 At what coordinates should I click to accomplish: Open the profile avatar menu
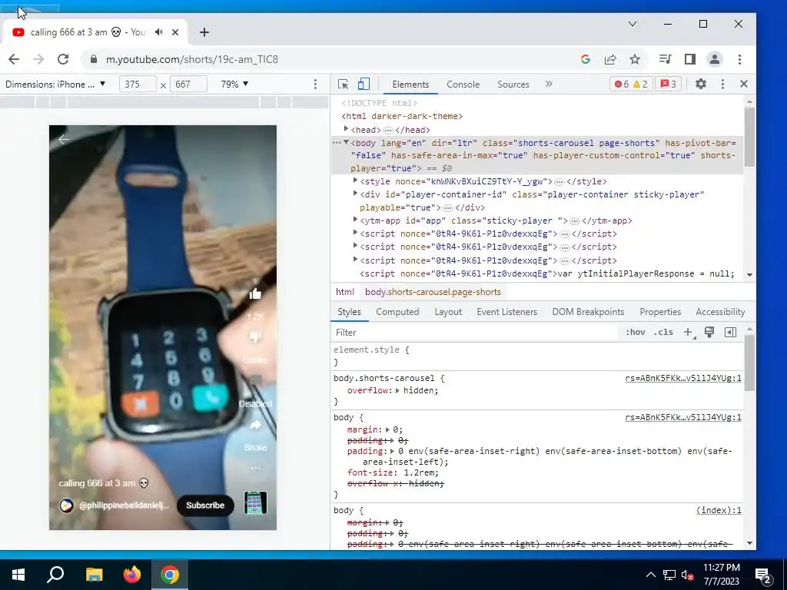(x=714, y=59)
